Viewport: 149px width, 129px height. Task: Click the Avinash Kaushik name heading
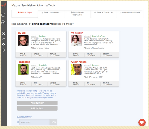[78, 62]
